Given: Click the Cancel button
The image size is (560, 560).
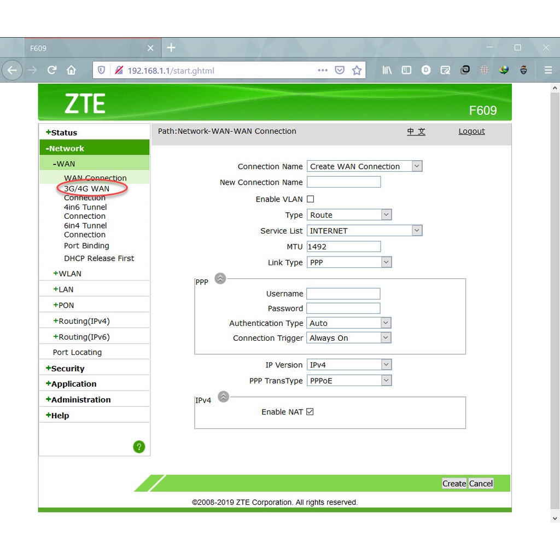Looking at the screenshot, I should (x=481, y=483).
